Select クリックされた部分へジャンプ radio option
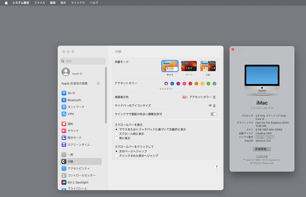306x197 pixels. tap(116, 156)
